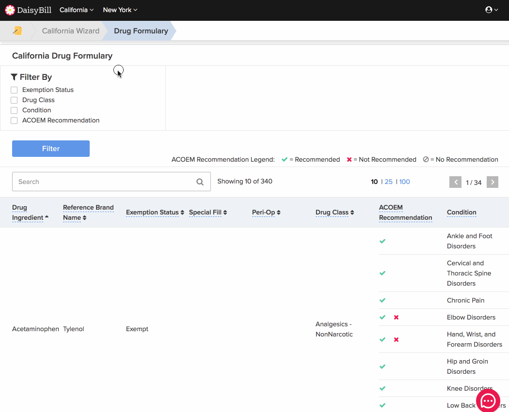Click green check for Chronic Pain row

[x=382, y=300]
